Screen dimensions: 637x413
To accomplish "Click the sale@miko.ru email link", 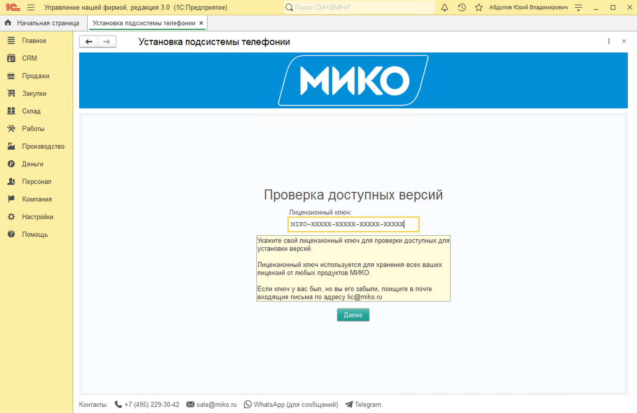I will 216,404.
